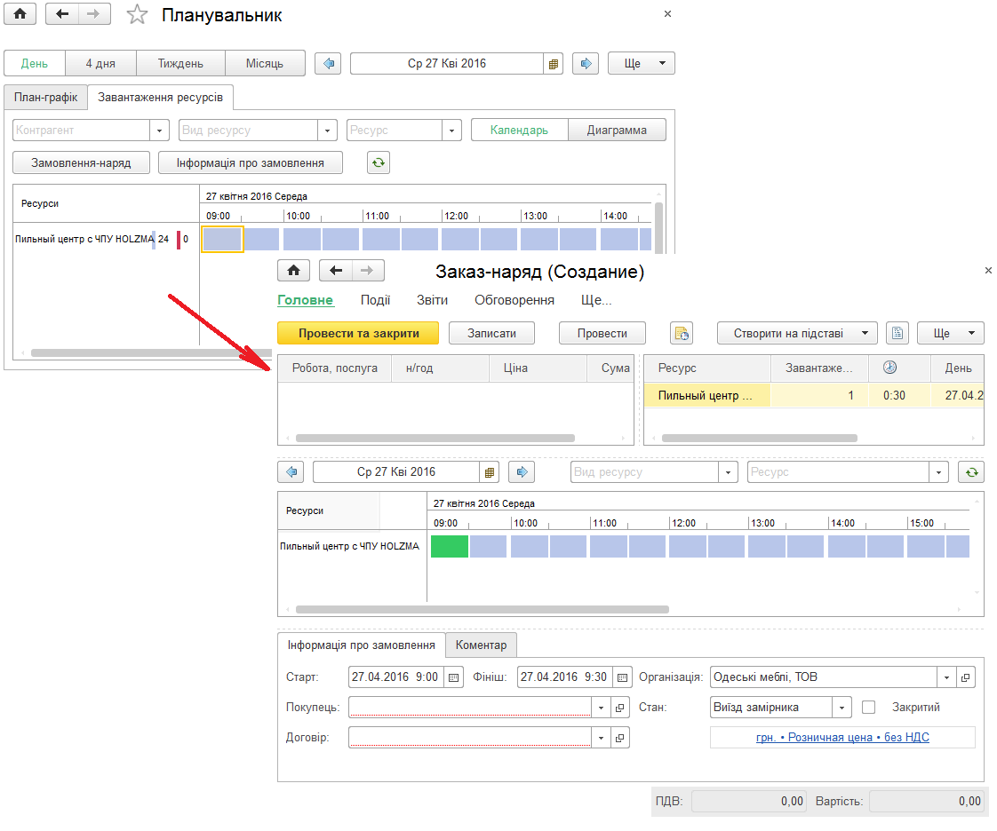The image size is (997, 831).
Task: Expand the Вид ресурсу dropdown in Планувальник
Action: coord(327,131)
